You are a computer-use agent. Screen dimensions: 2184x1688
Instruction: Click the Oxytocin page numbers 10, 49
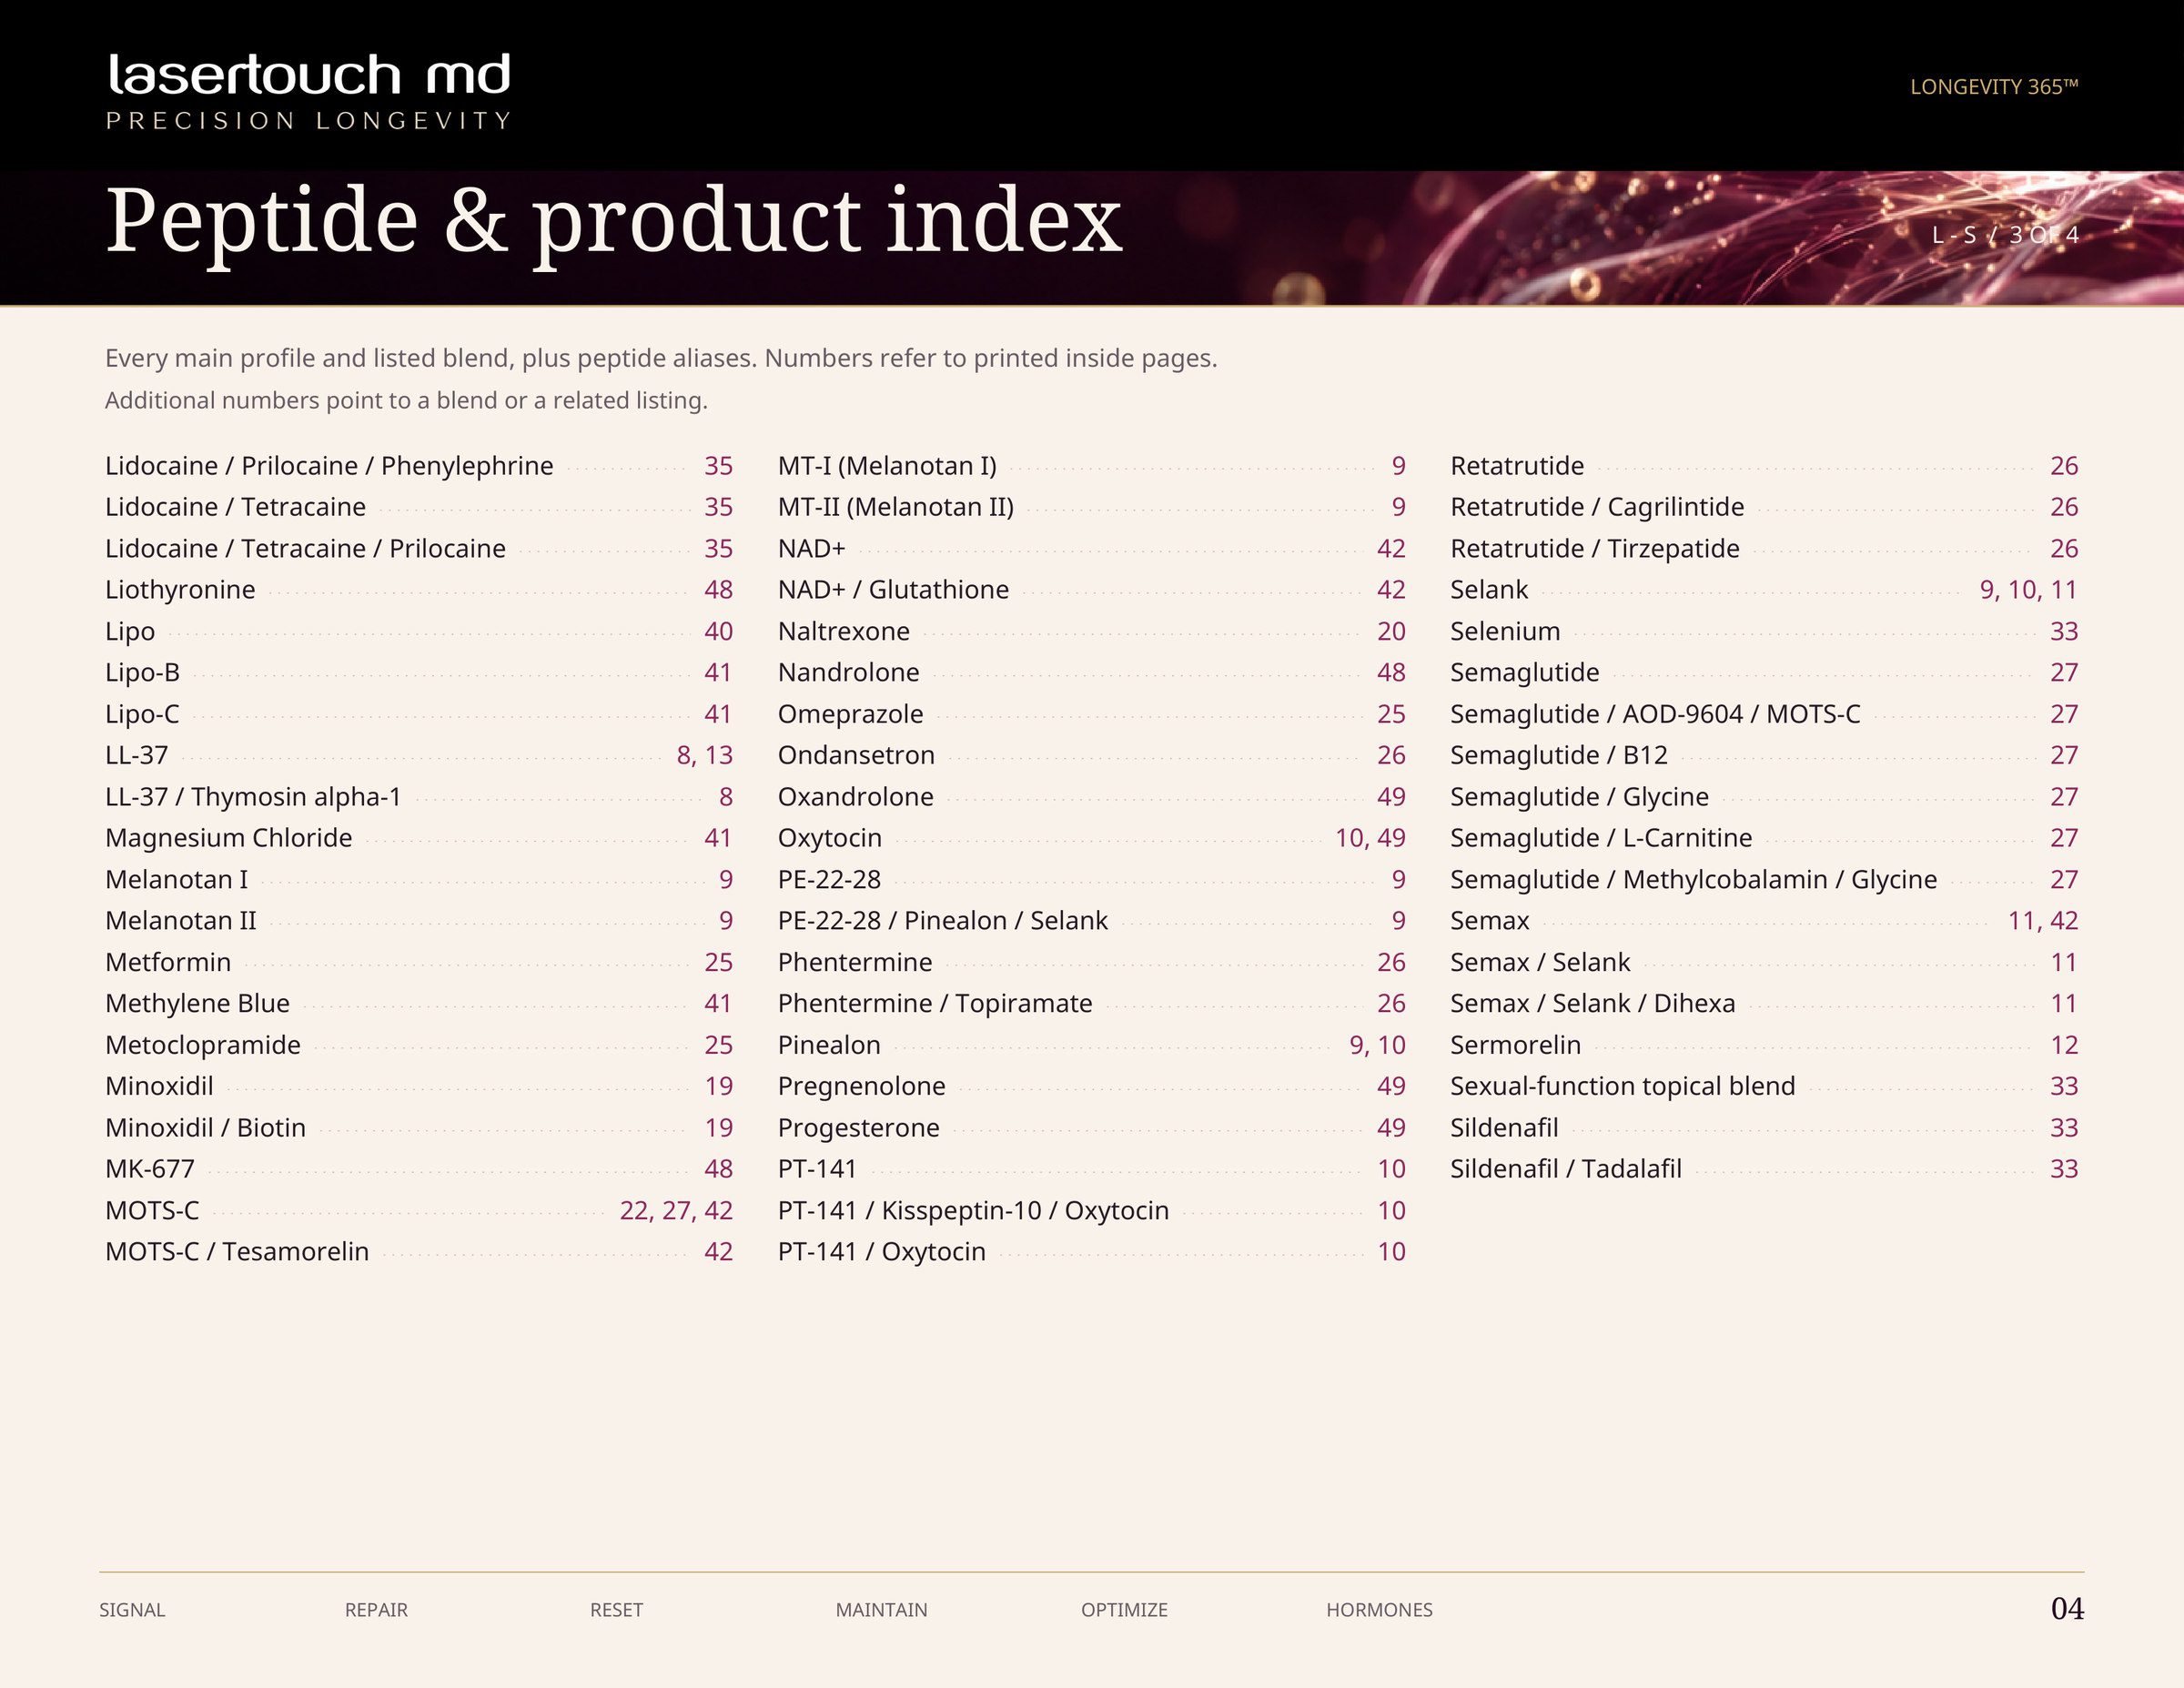(1370, 838)
